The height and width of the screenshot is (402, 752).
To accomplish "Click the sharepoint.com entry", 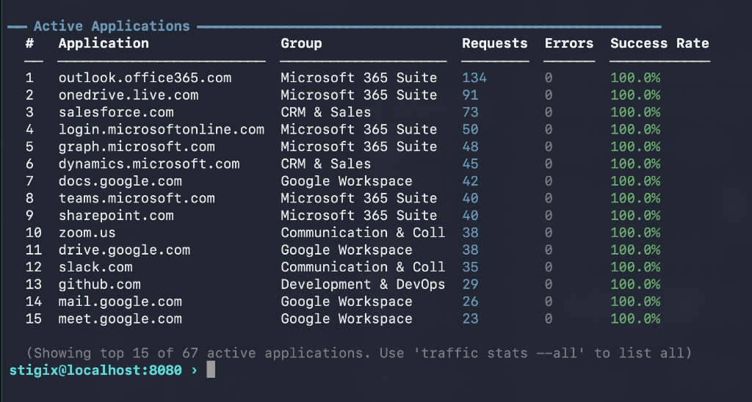I will 116,216.
